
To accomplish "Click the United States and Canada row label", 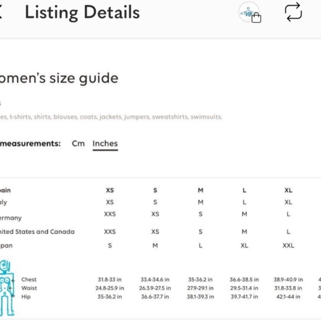I will coord(37,232).
